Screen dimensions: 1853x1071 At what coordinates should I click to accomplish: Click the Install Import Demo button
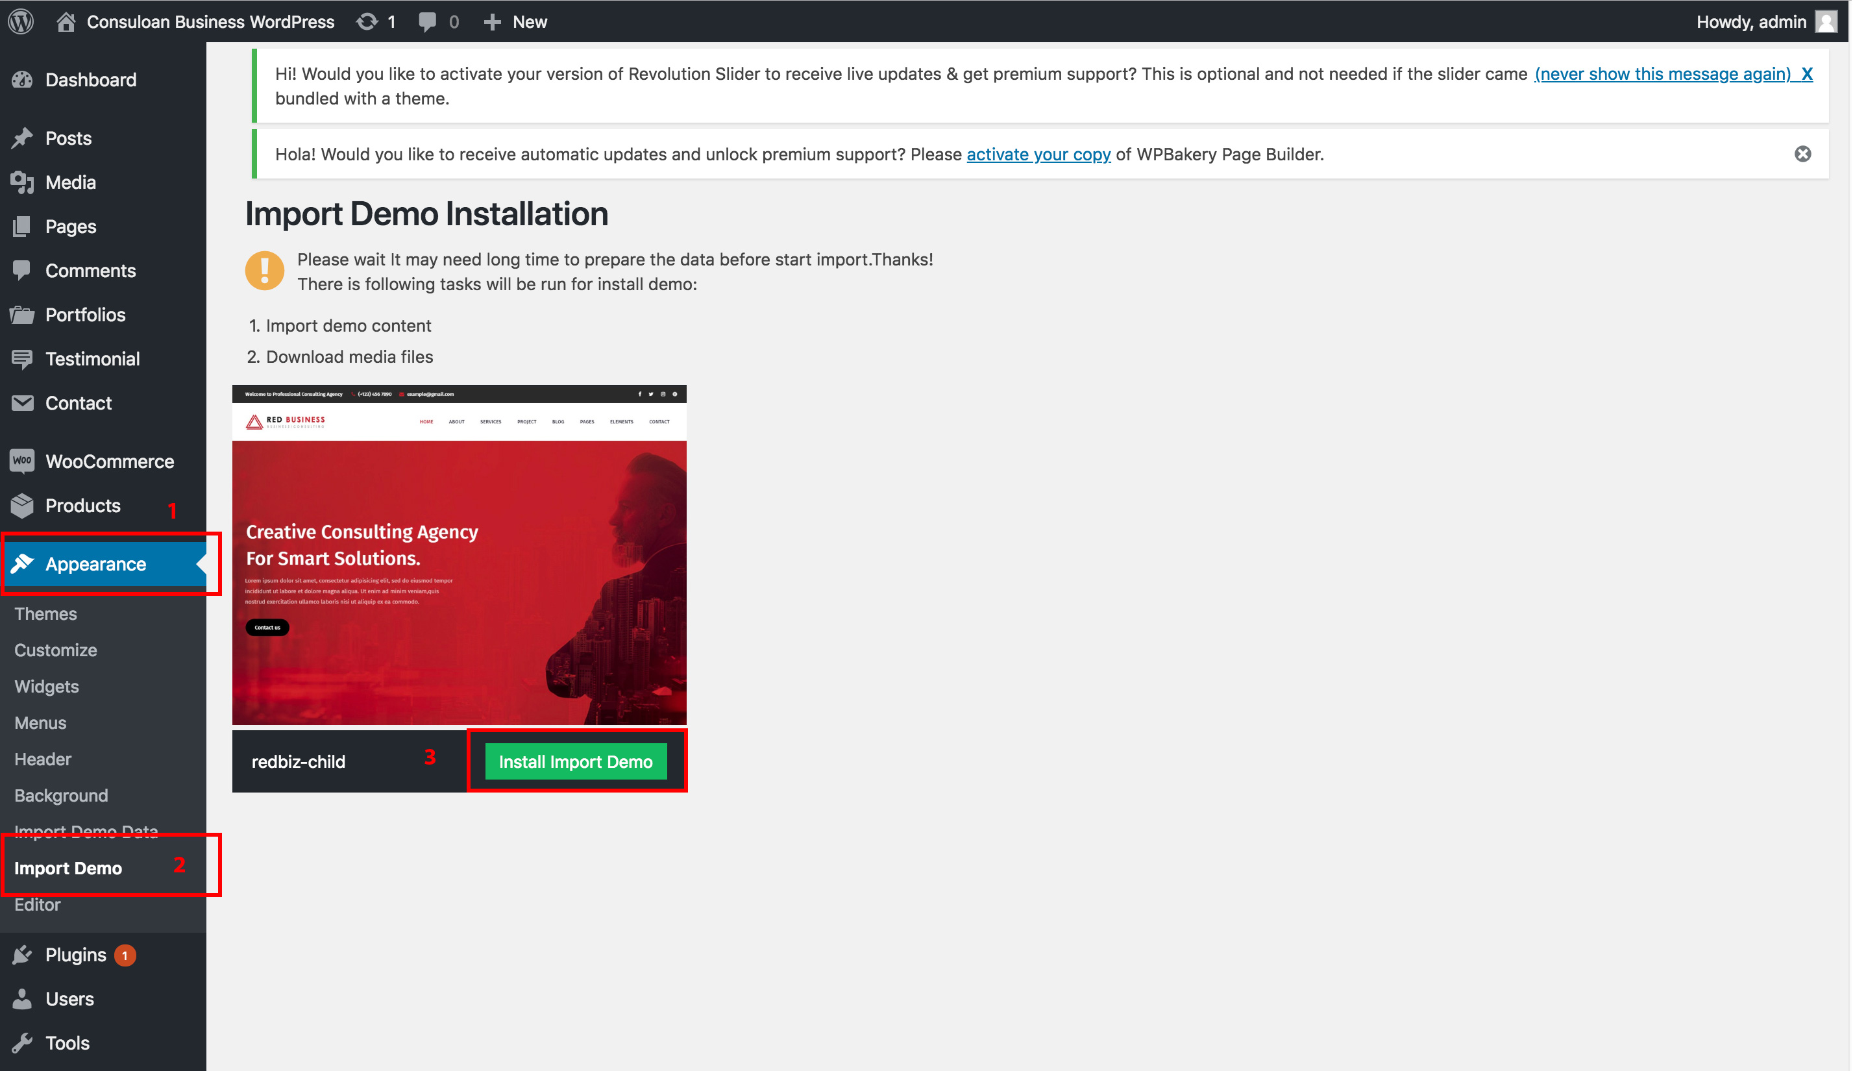[x=576, y=761]
